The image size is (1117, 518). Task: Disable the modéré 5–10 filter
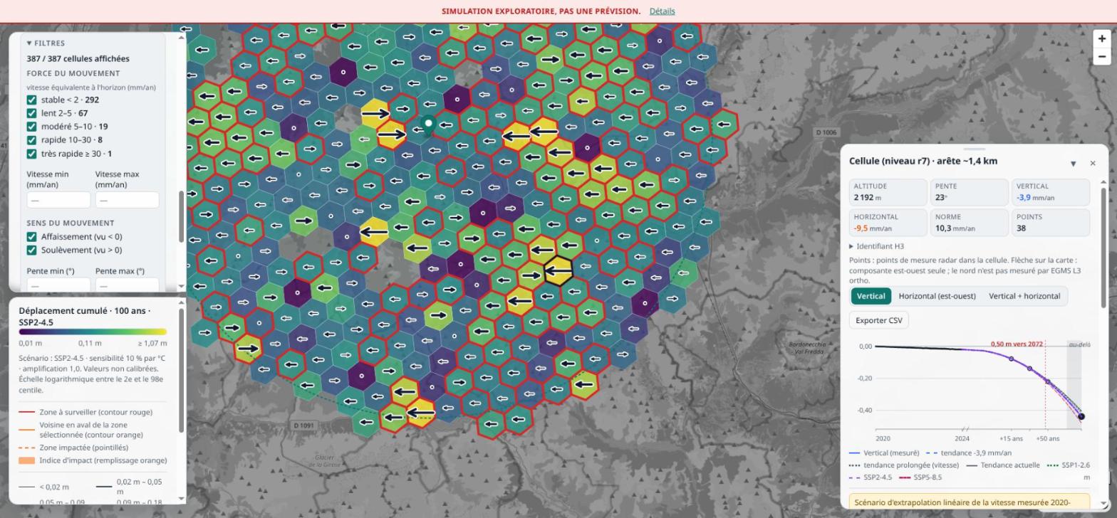(x=31, y=127)
